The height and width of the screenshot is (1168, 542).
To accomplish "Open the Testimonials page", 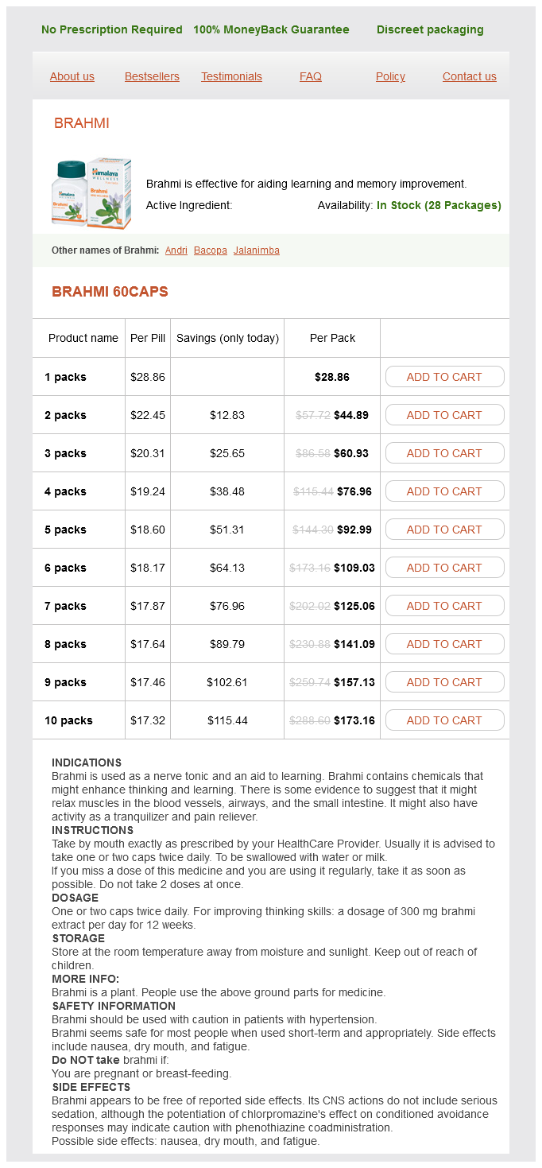I will tap(231, 76).
